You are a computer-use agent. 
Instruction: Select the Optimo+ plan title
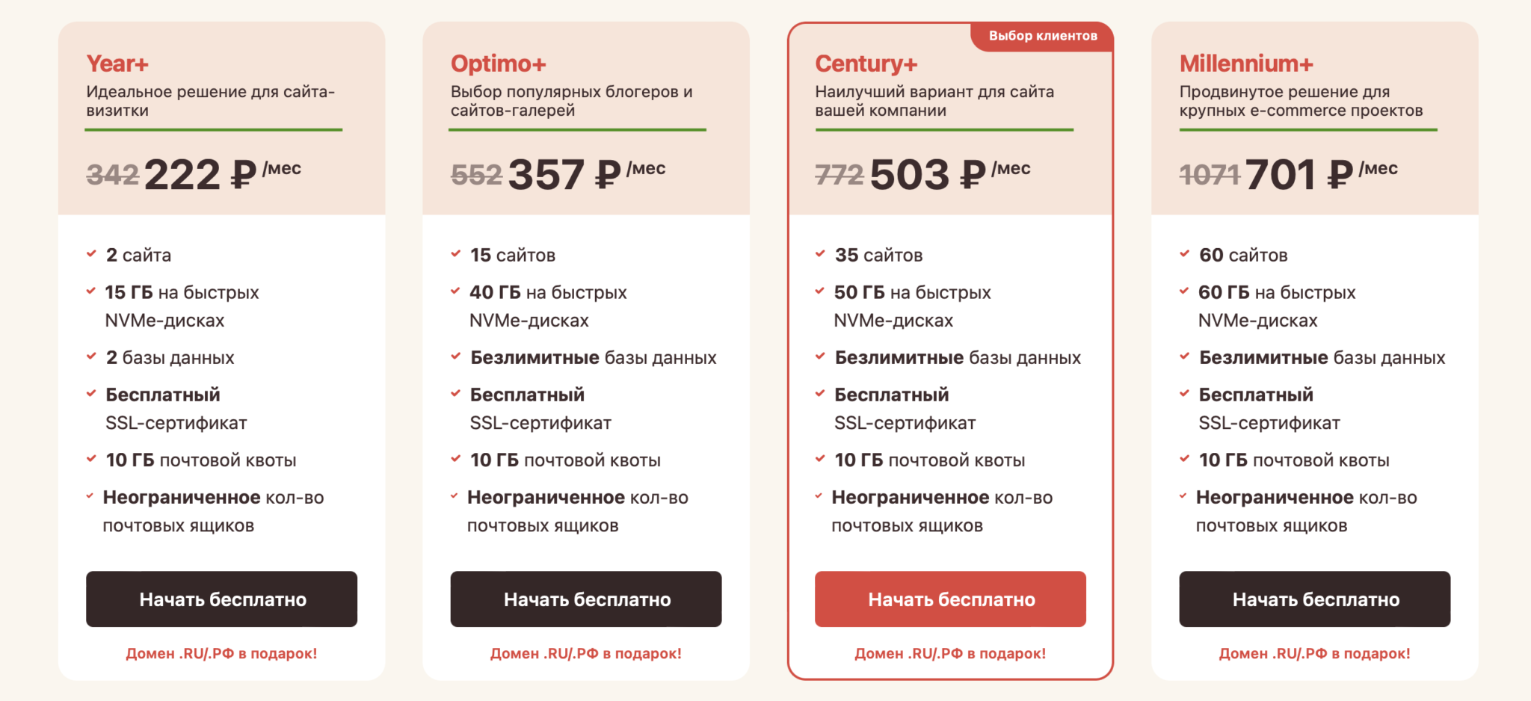[499, 64]
